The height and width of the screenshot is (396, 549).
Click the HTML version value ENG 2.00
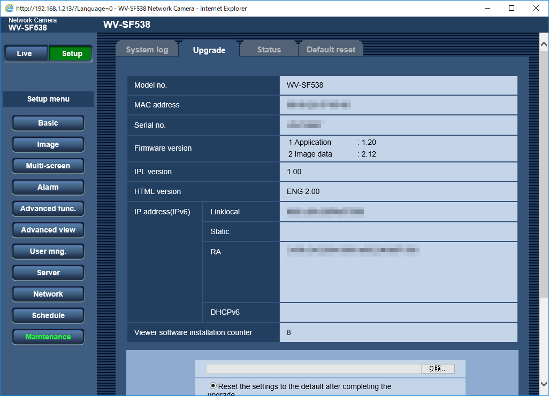click(x=303, y=191)
